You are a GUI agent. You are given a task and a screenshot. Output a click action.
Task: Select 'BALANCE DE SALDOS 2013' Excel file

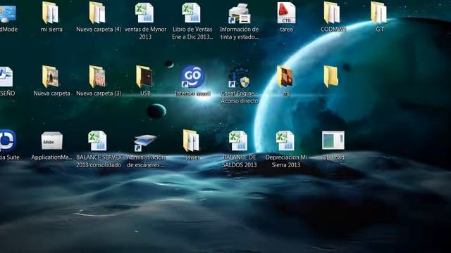tap(238, 141)
